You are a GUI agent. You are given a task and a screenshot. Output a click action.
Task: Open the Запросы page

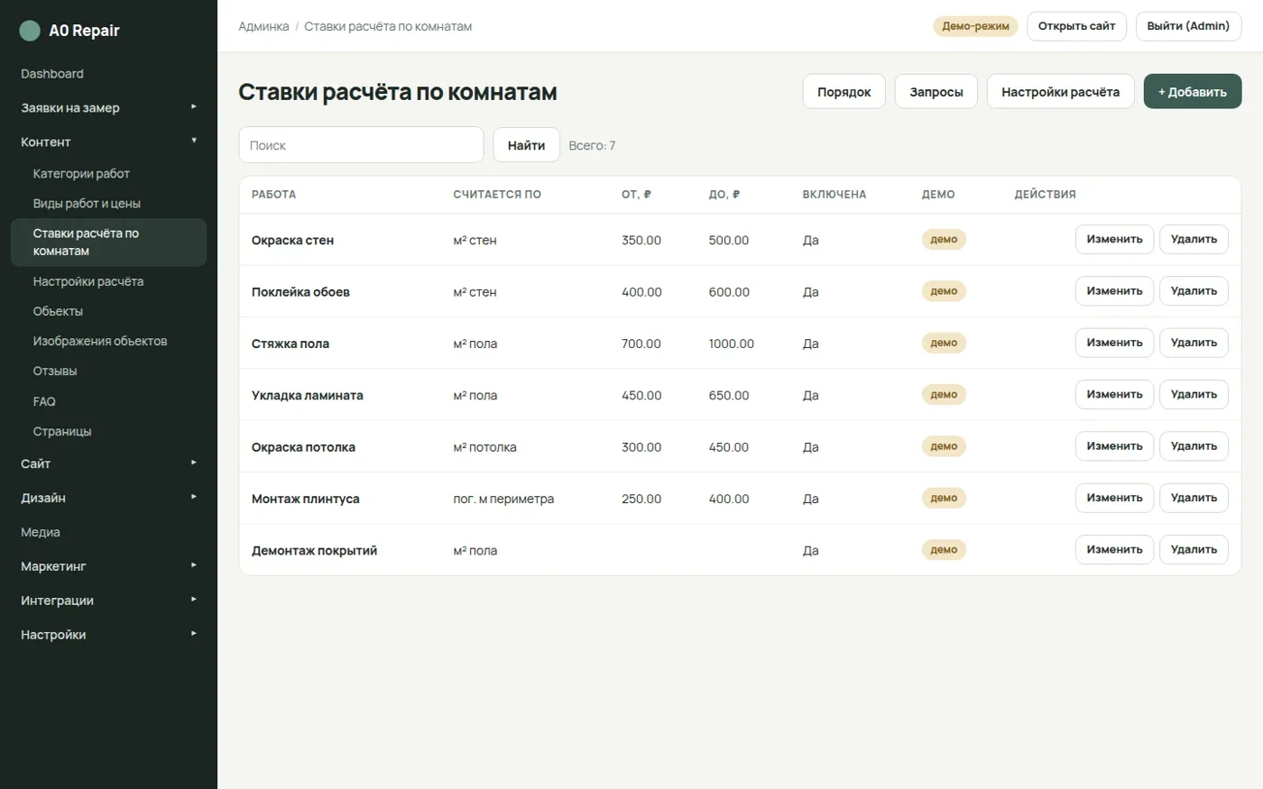tap(936, 92)
